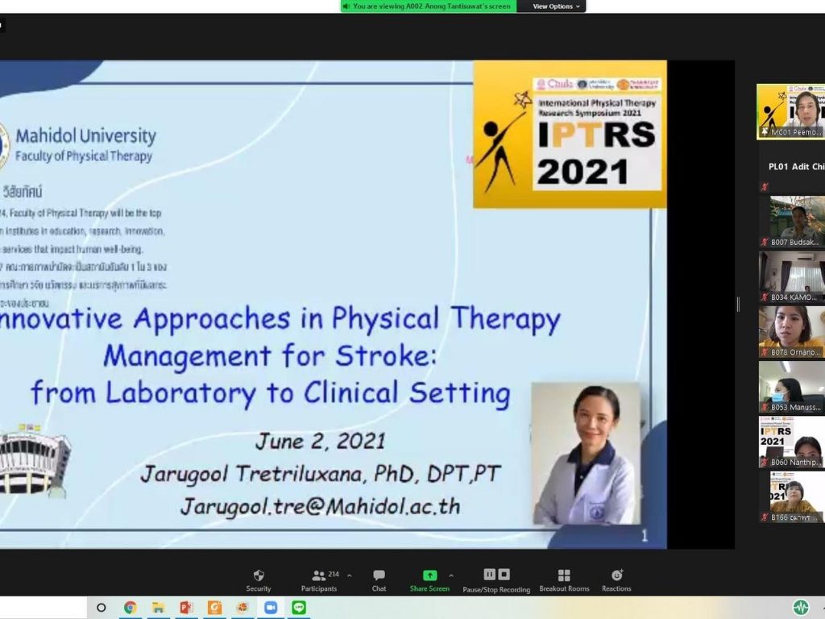Open the View Options dropdown
Image resolution: width=825 pixels, height=619 pixels.
pos(556,6)
